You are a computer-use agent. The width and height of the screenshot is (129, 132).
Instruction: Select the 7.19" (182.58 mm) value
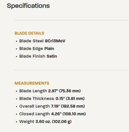[68, 106]
